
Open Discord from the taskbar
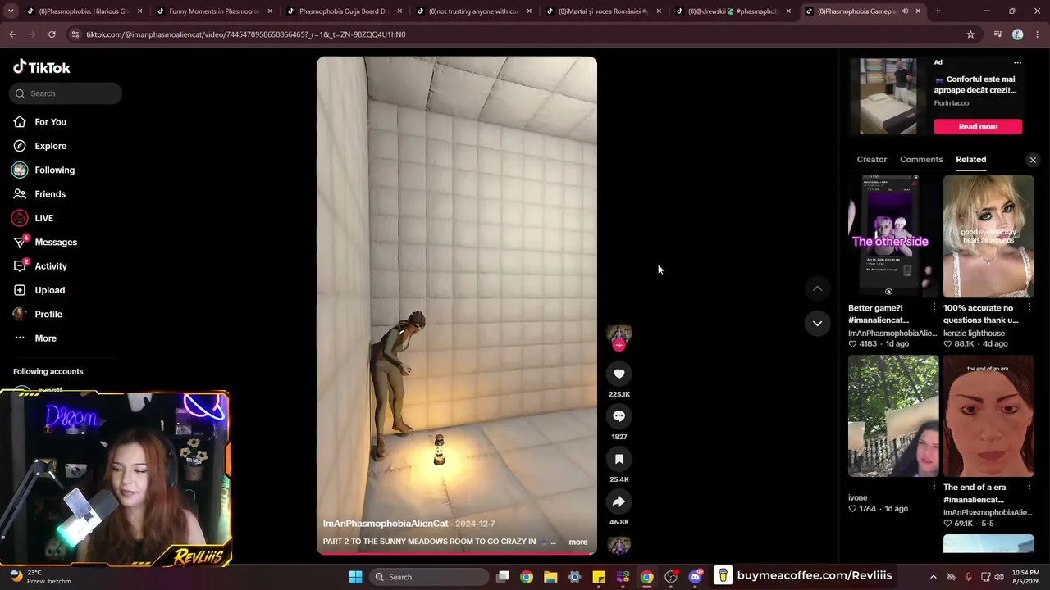click(696, 577)
